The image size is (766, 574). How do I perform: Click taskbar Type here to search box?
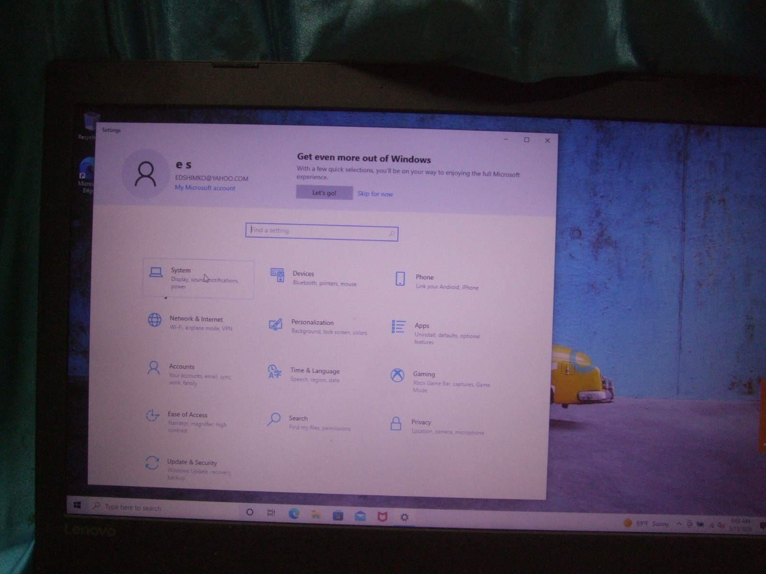163,508
